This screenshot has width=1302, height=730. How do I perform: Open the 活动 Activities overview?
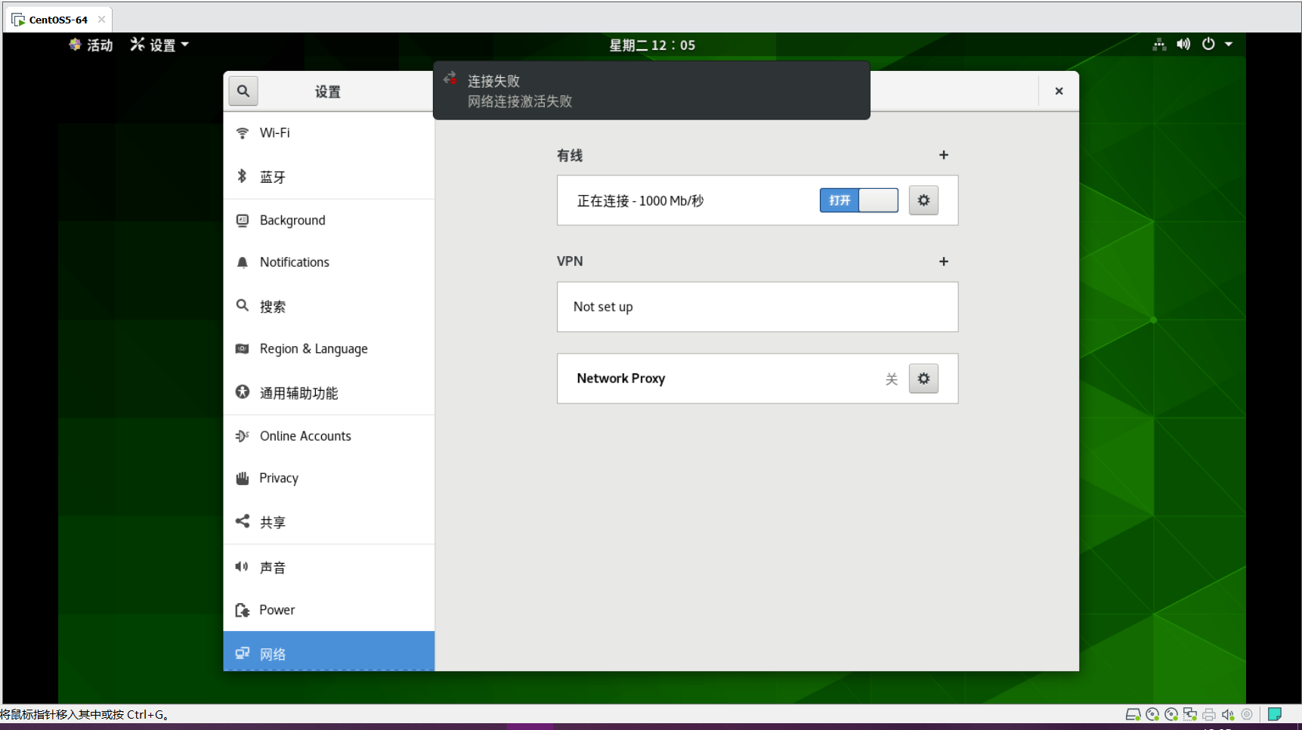pos(91,45)
